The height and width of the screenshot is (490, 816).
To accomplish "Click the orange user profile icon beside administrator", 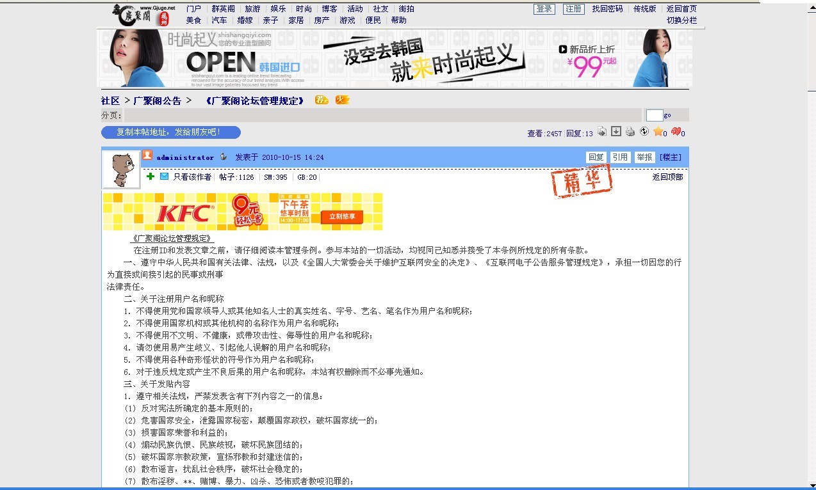I will click(x=147, y=155).
